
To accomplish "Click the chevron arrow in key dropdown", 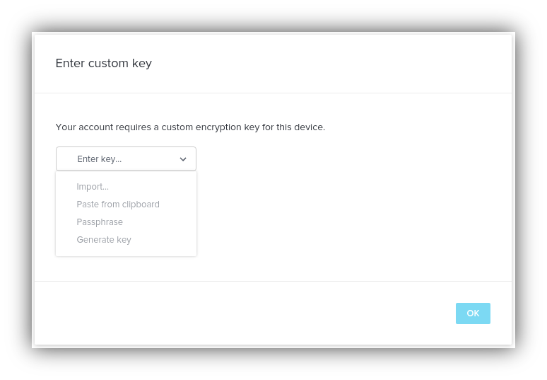I will [x=183, y=159].
